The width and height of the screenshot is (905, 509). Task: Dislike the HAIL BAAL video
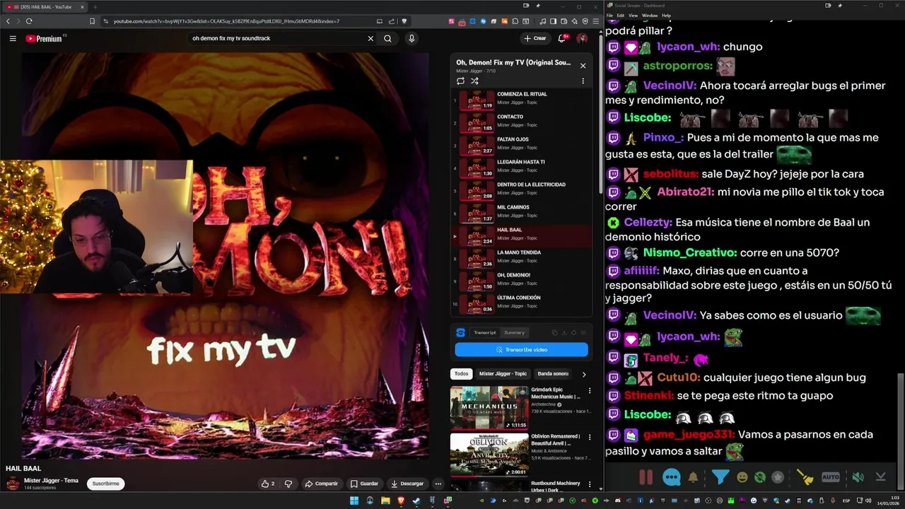pos(288,484)
